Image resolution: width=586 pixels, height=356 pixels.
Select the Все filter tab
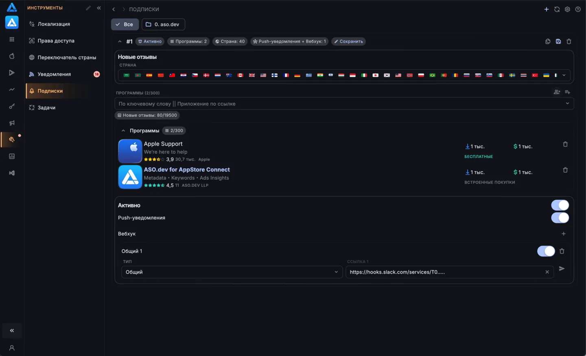[x=125, y=24]
